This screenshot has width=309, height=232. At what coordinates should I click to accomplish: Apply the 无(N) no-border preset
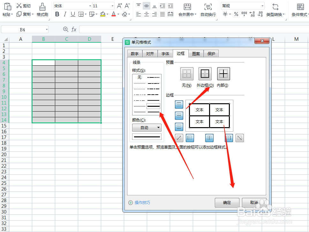[x=187, y=74]
